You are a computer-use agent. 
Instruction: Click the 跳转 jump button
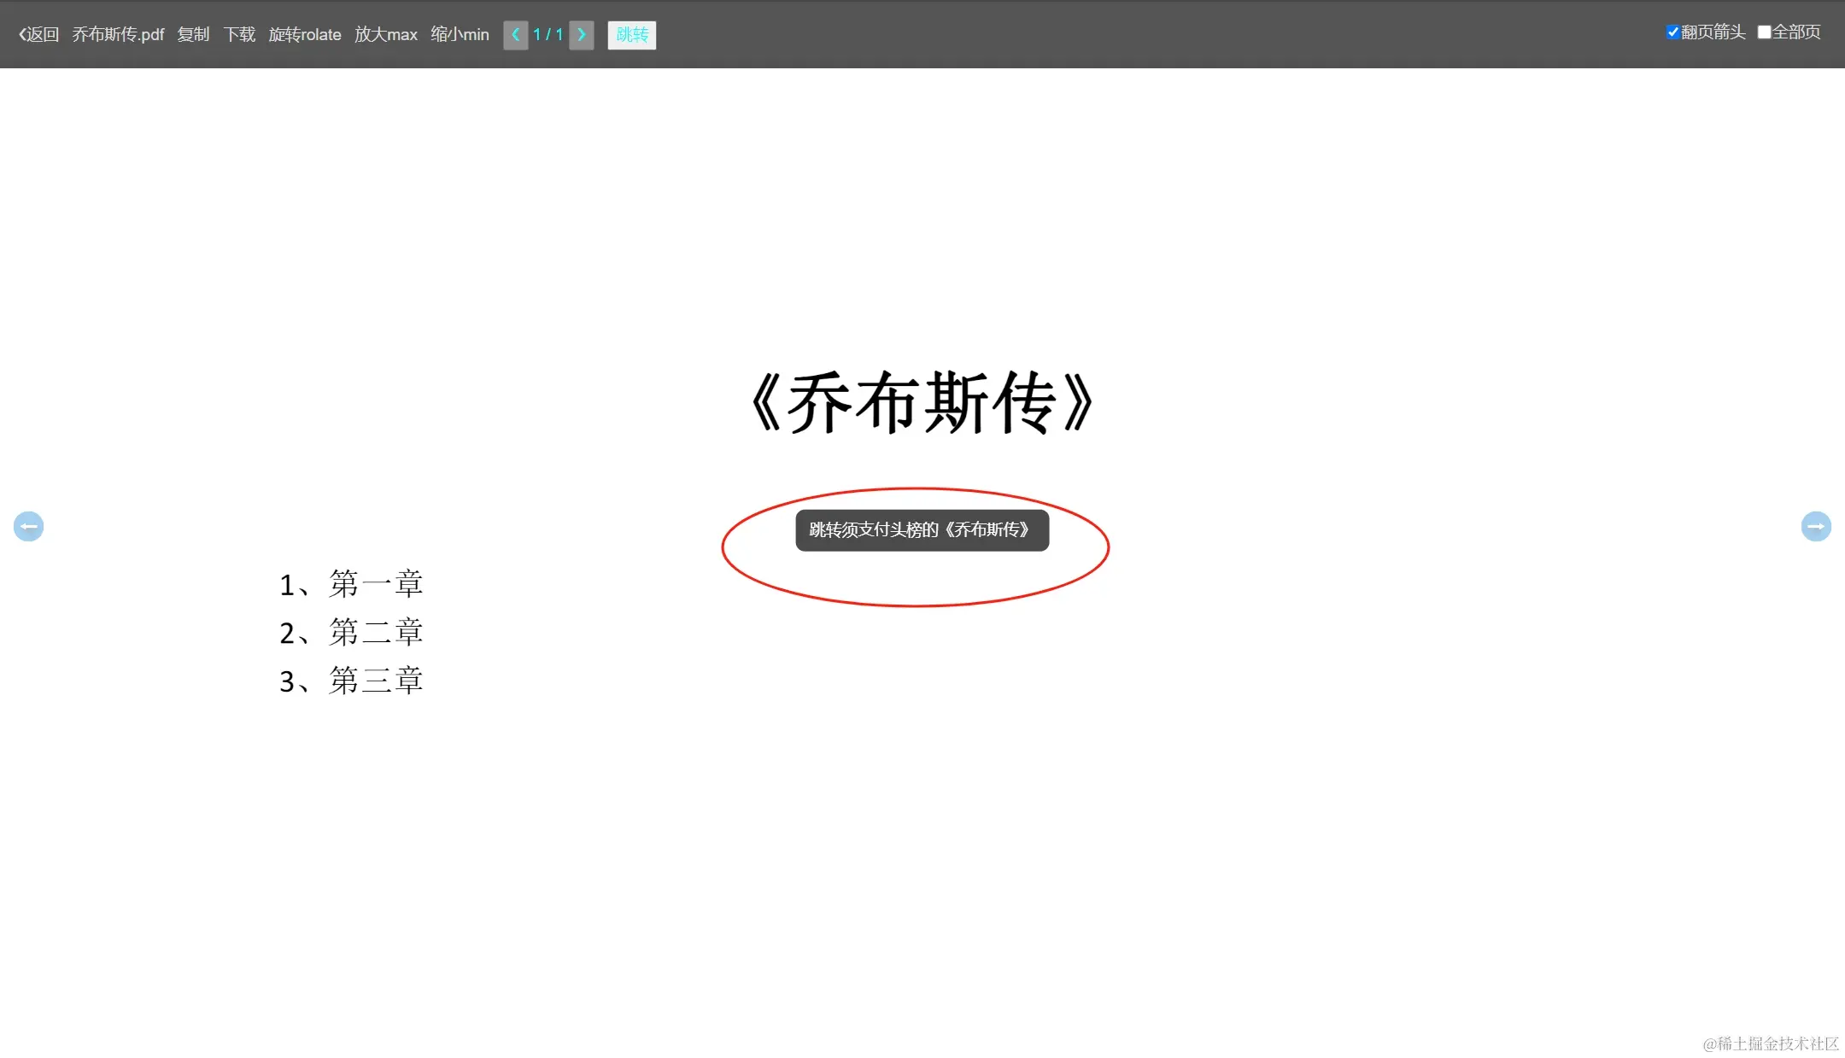click(x=632, y=35)
